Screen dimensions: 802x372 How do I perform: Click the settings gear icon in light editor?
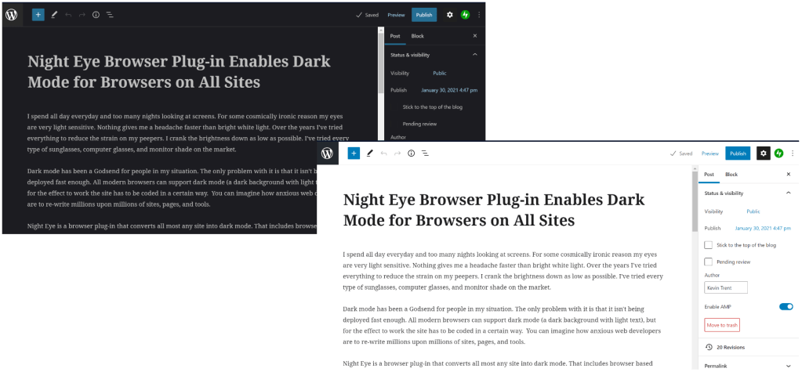(763, 153)
